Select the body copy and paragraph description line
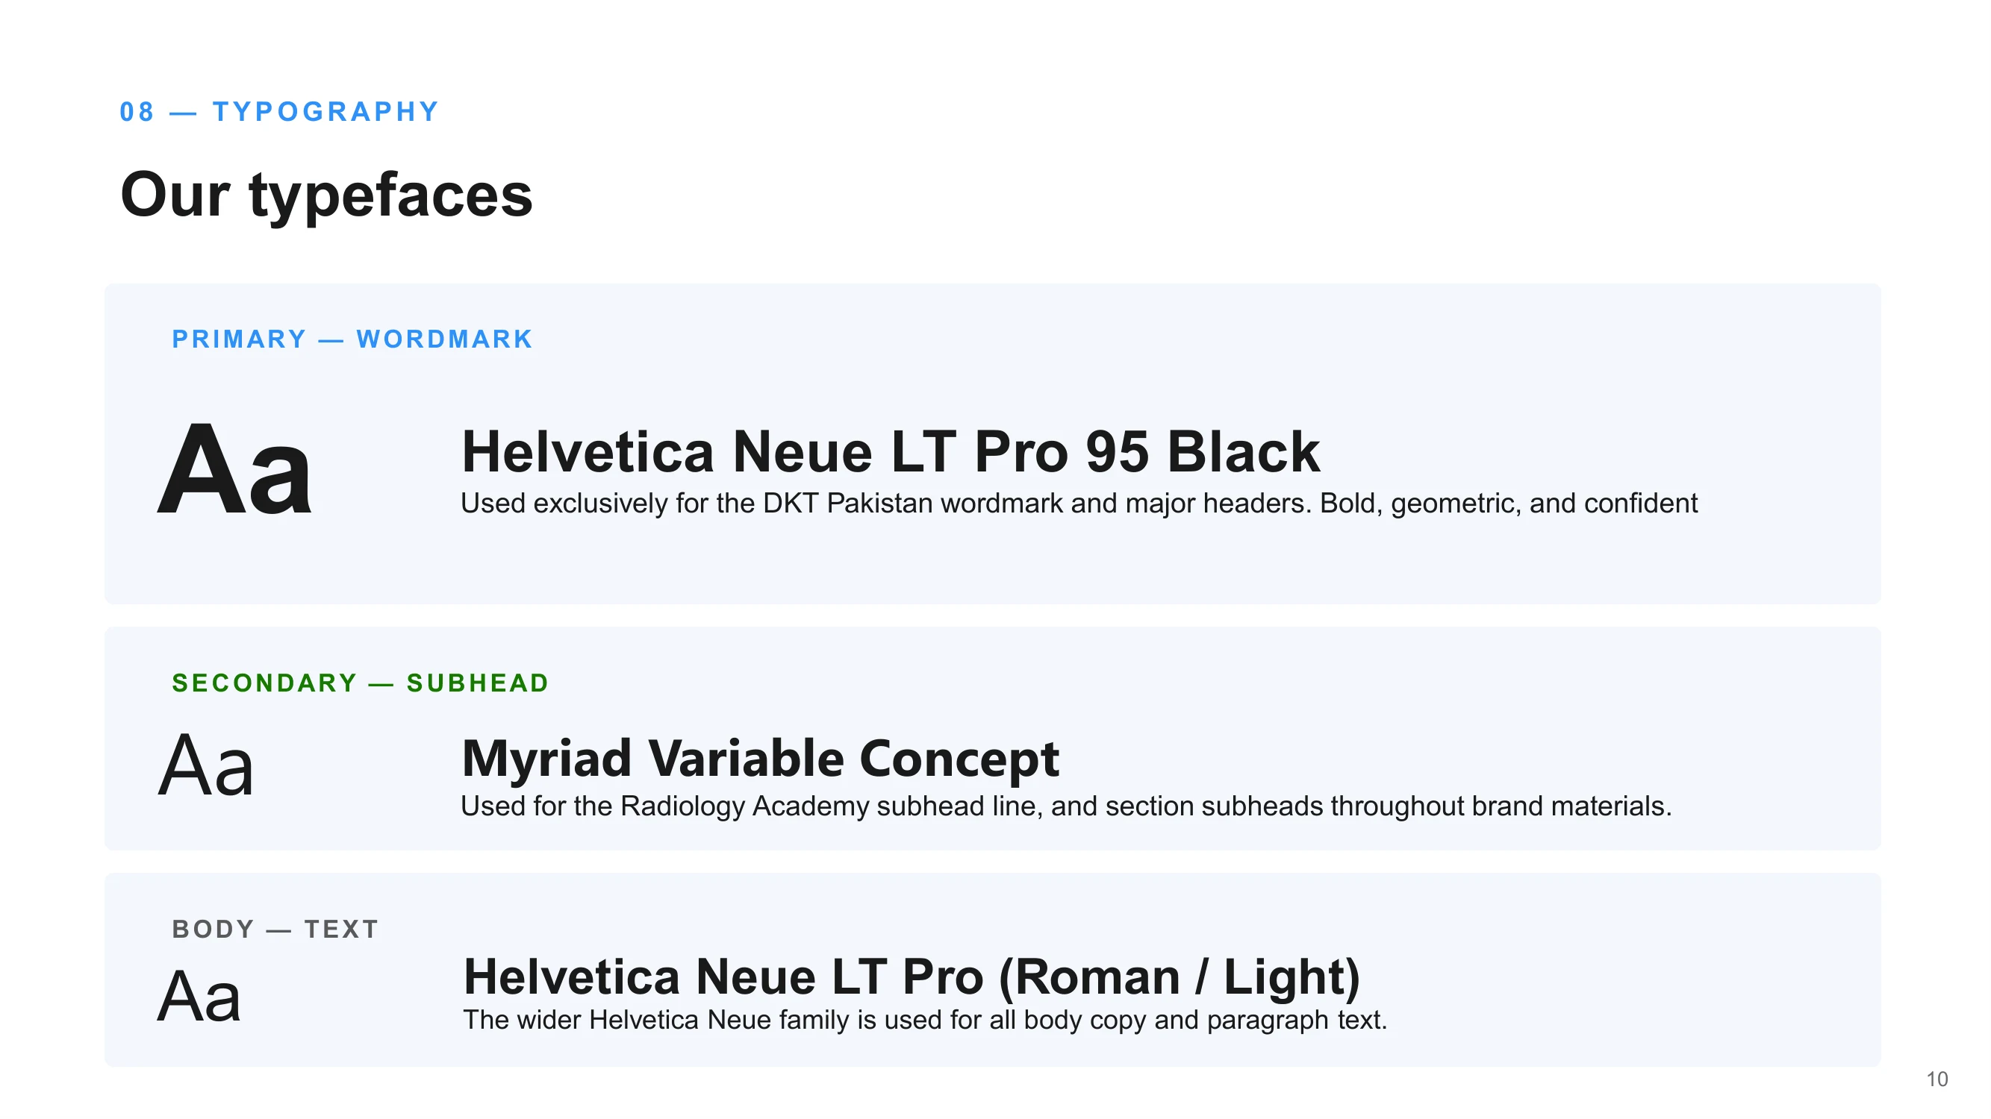This screenshot has width=1991, height=1119. coord(925,1020)
